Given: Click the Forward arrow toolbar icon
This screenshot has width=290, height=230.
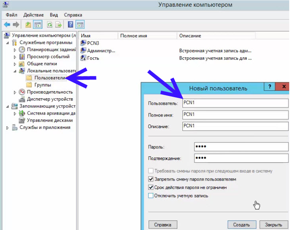Looking at the screenshot, I should [16, 24].
